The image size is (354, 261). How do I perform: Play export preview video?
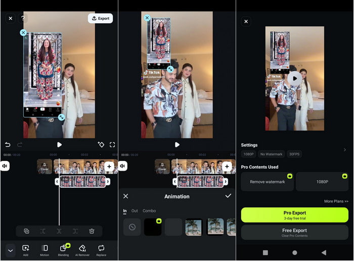[x=295, y=78]
